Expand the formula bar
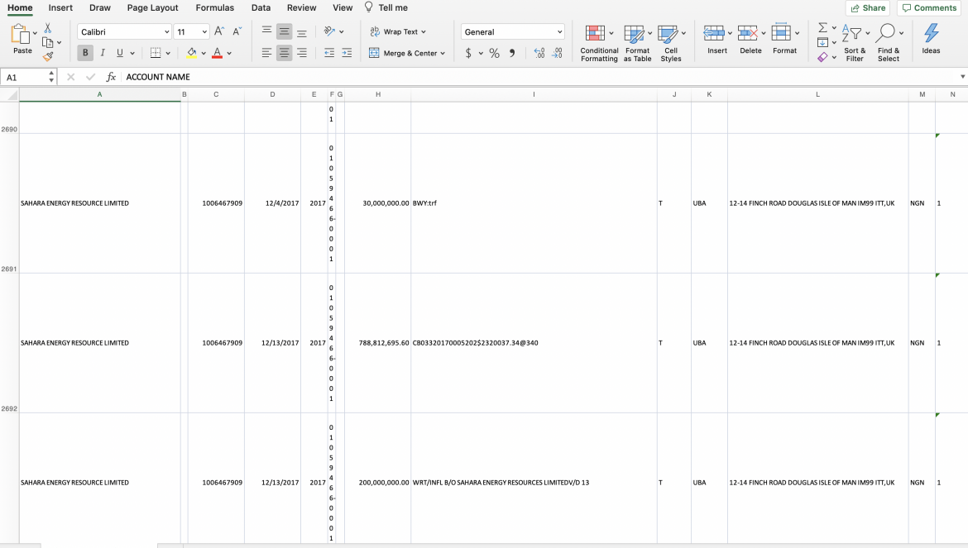 coord(962,77)
